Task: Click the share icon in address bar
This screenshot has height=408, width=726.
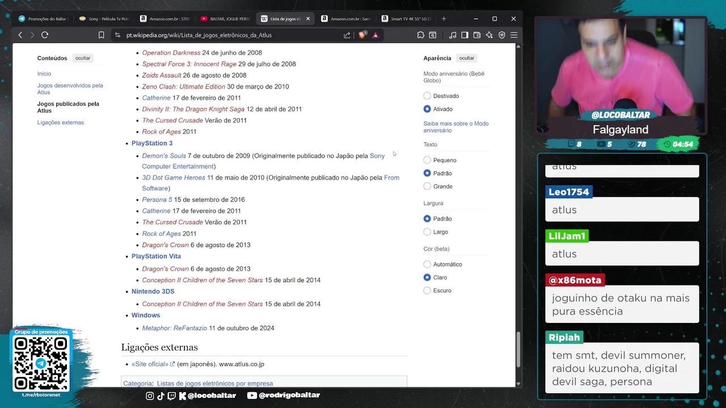Action: coord(347,35)
